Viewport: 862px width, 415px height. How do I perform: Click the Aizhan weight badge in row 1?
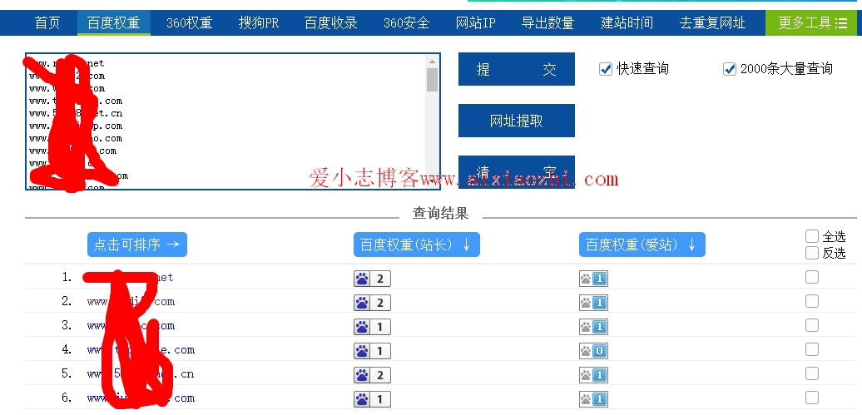(x=593, y=279)
